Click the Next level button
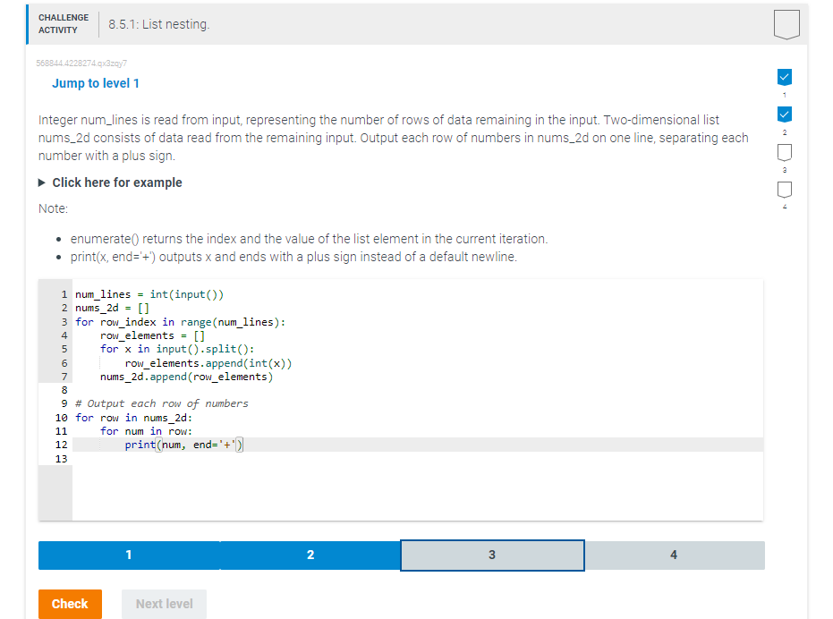This screenshot has height=619, width=833. 164,604
